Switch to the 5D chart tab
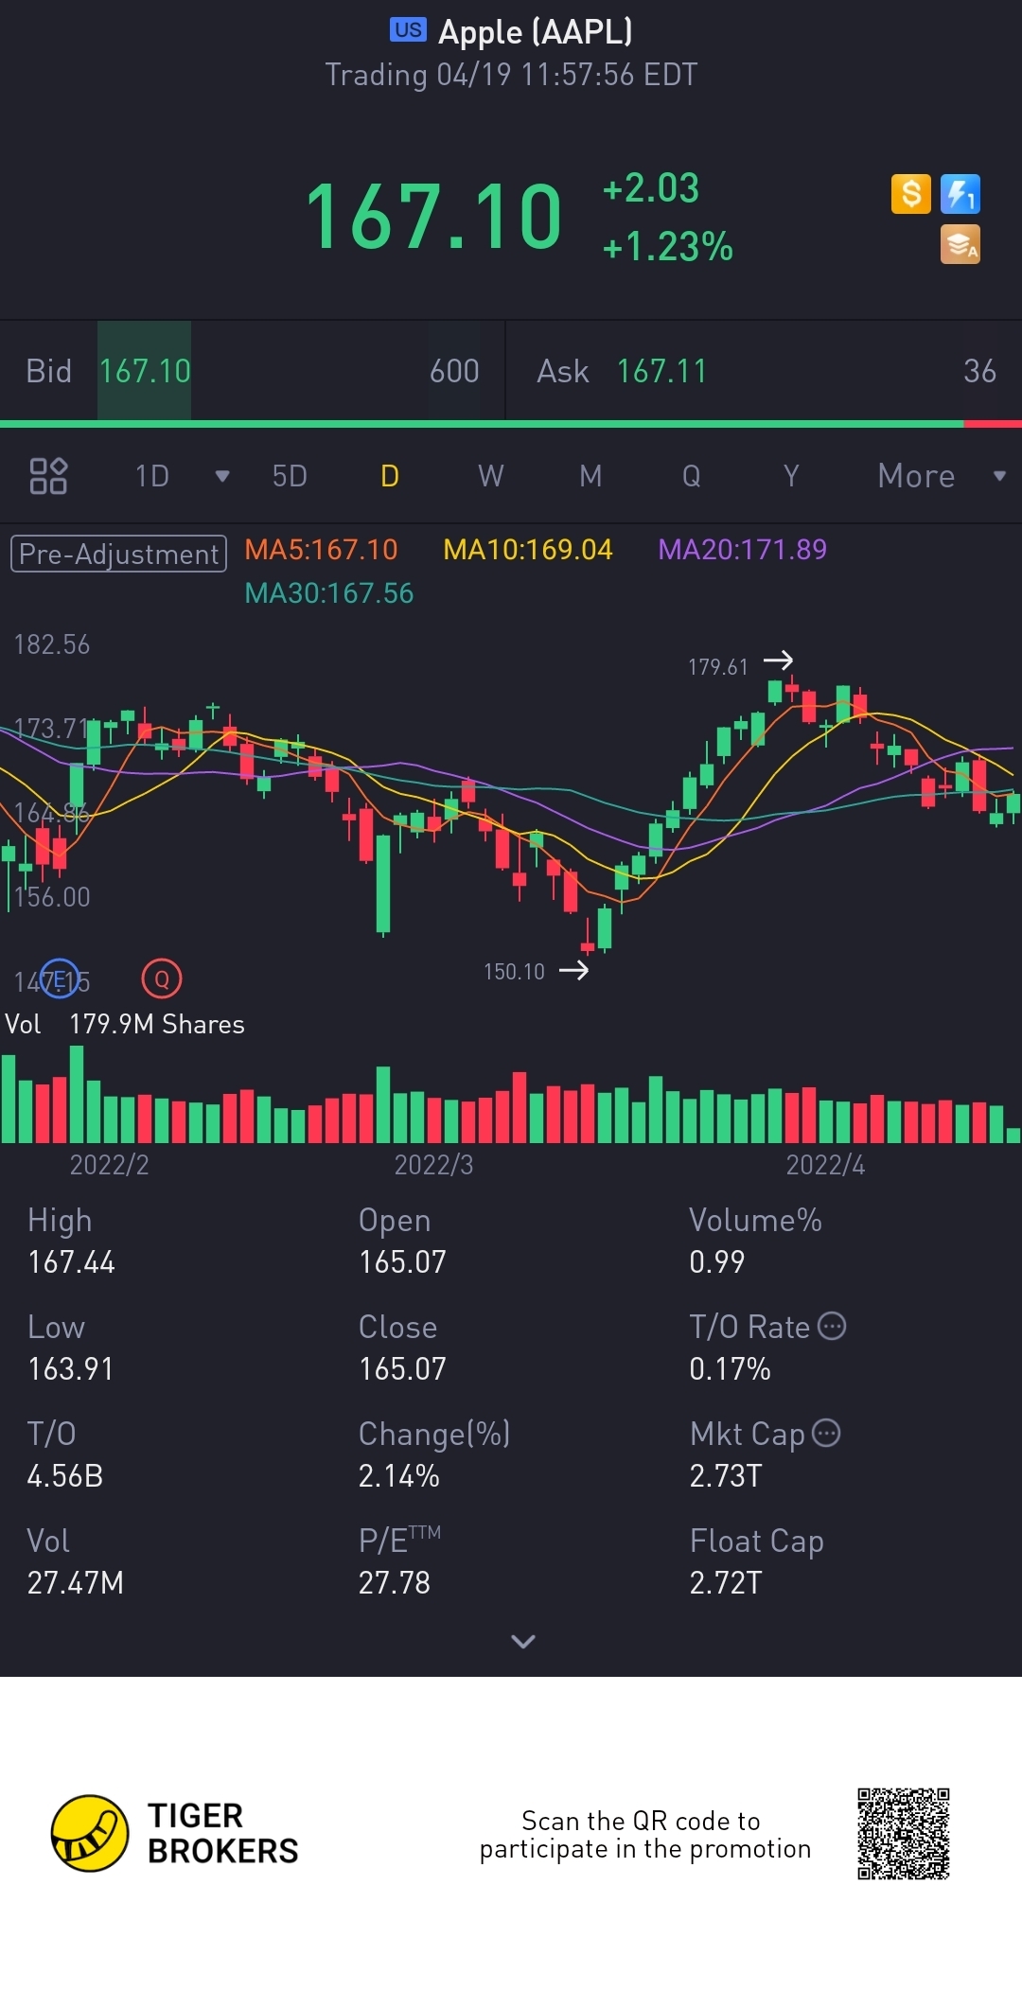This screenshot has height=1991, width=1022. (290, 476)
